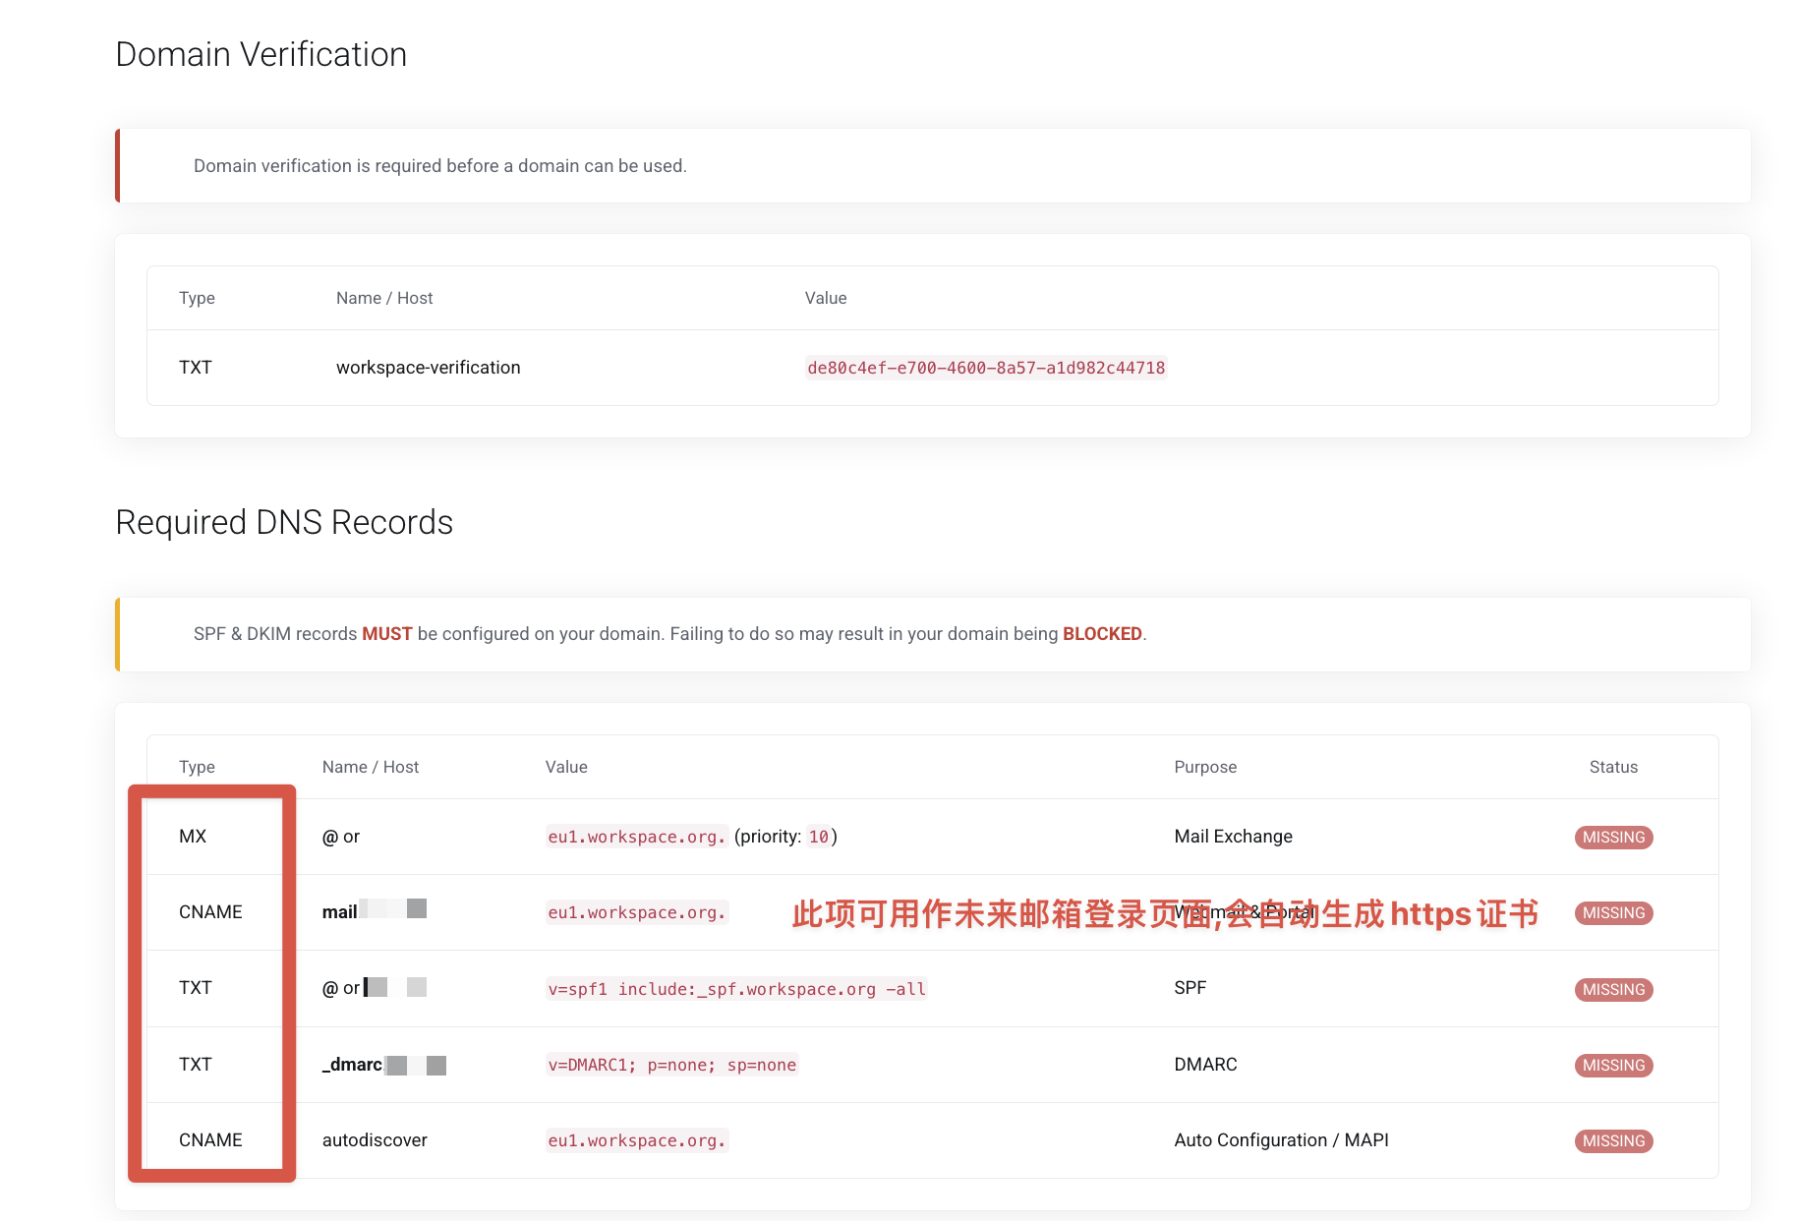
Task: Click the MISSING status badge for Mail Exchange
Action: (1613, 838)
